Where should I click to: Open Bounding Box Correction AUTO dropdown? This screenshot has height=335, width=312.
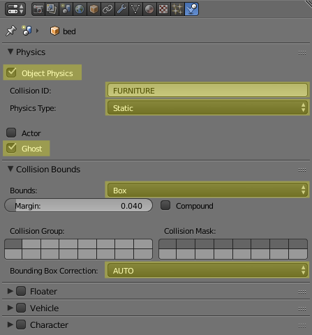207,270
